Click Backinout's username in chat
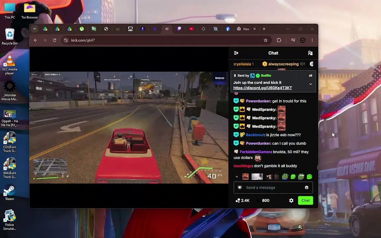Image resolution: width=381 pixels, height=238 pixels. click(255, 135)
